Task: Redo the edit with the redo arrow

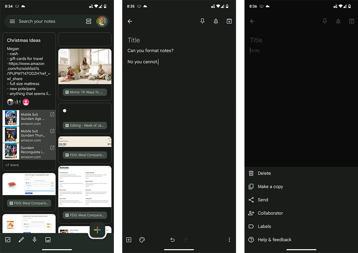Action: coord(186,240)
